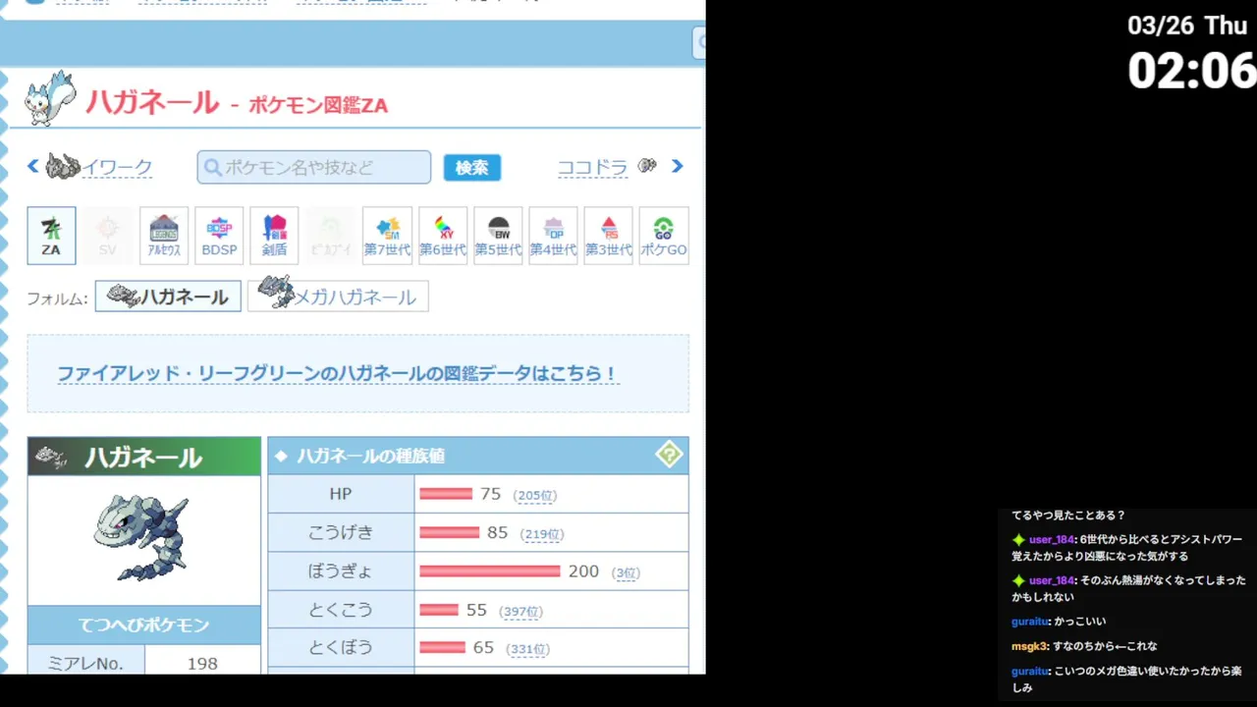Select the メガハガネール form button
1257x707 pixels.
pos(338,295)
